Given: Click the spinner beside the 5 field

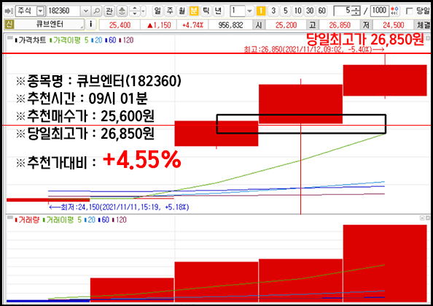Looking at the screenshot, I should [x=356, y=11].
